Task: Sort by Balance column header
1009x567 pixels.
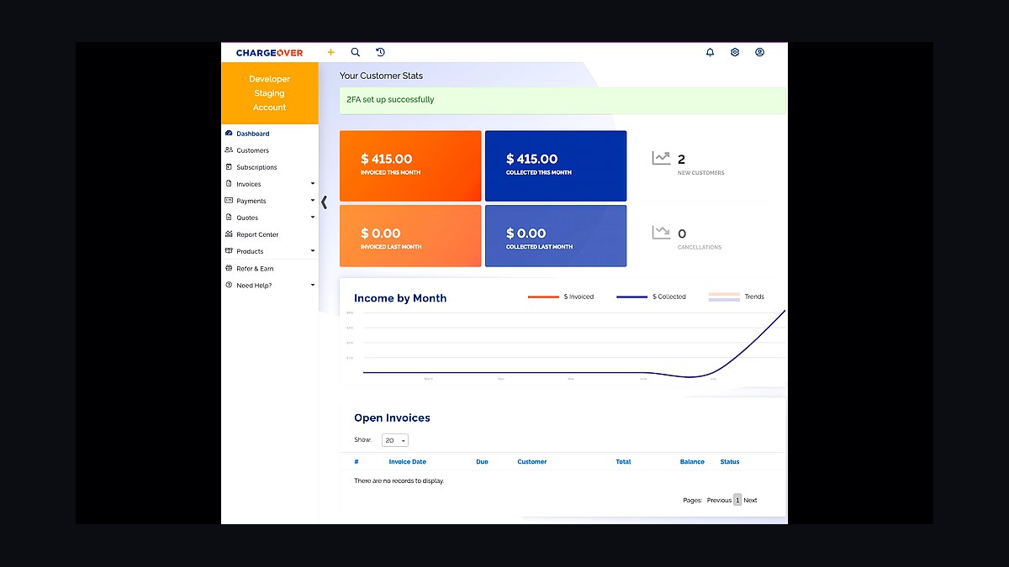Action: [x=692, y=462]
